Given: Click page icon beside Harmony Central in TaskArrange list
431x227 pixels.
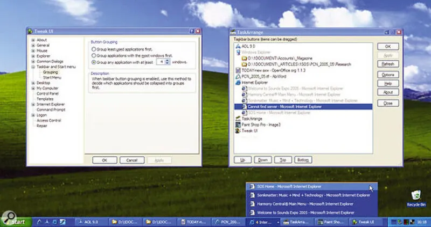Looking at the screenshot, I should click(244, 94).
